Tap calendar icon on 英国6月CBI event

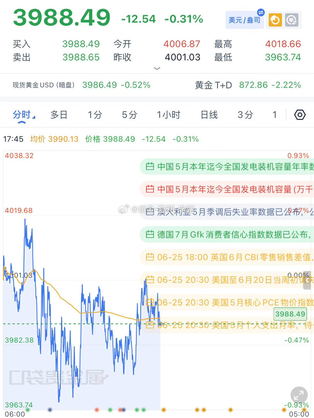click(150, 257)
